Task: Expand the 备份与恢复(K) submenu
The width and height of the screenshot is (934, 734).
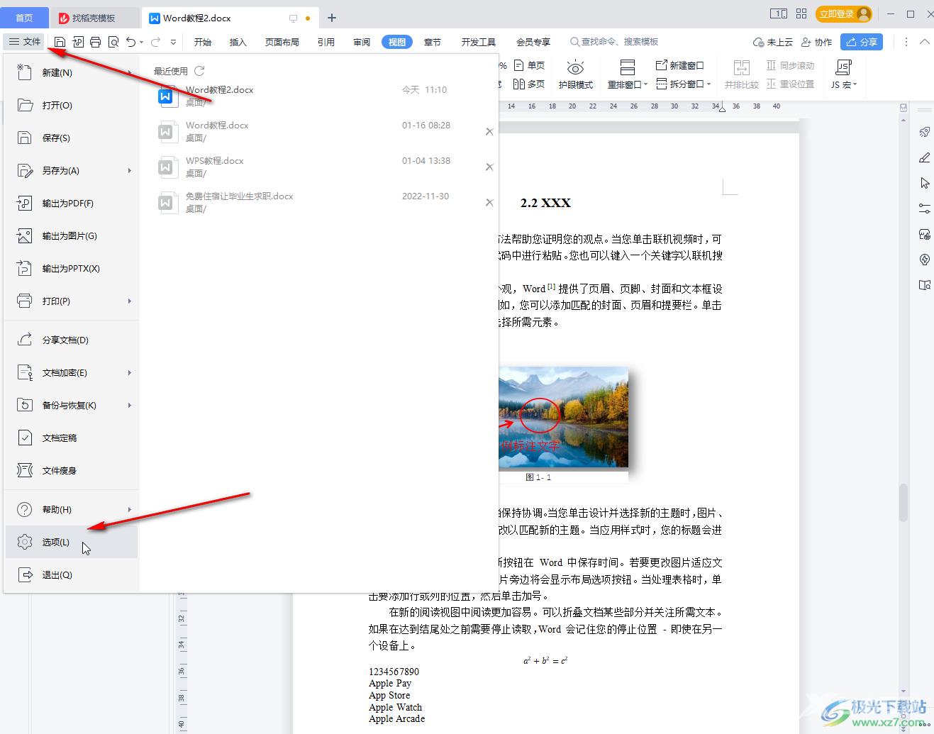Action: pos(72,405)
